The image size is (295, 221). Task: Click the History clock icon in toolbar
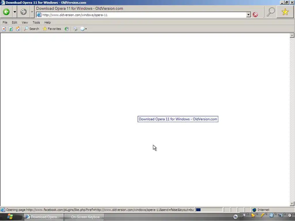click(x=67, y=29)
